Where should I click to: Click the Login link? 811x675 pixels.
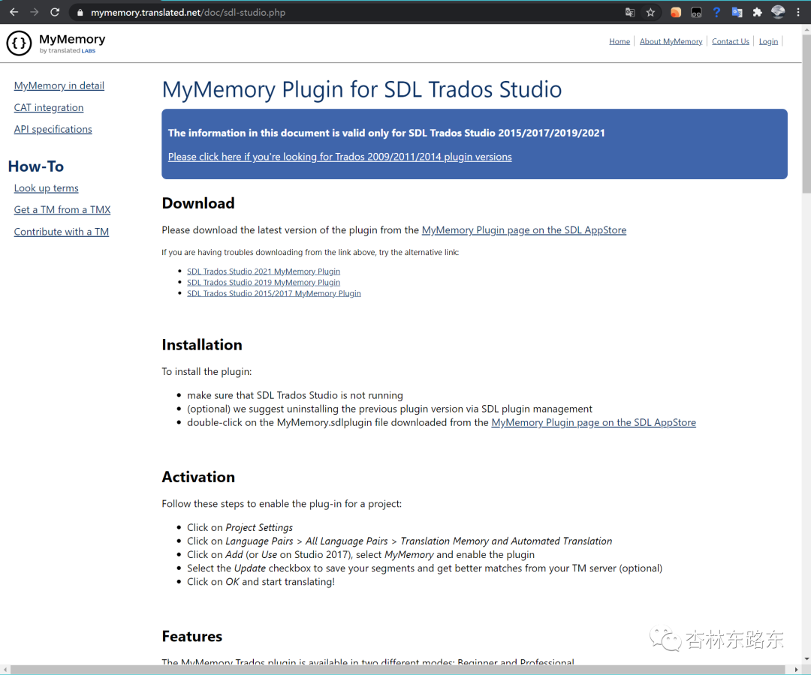(x=768, y=41)
